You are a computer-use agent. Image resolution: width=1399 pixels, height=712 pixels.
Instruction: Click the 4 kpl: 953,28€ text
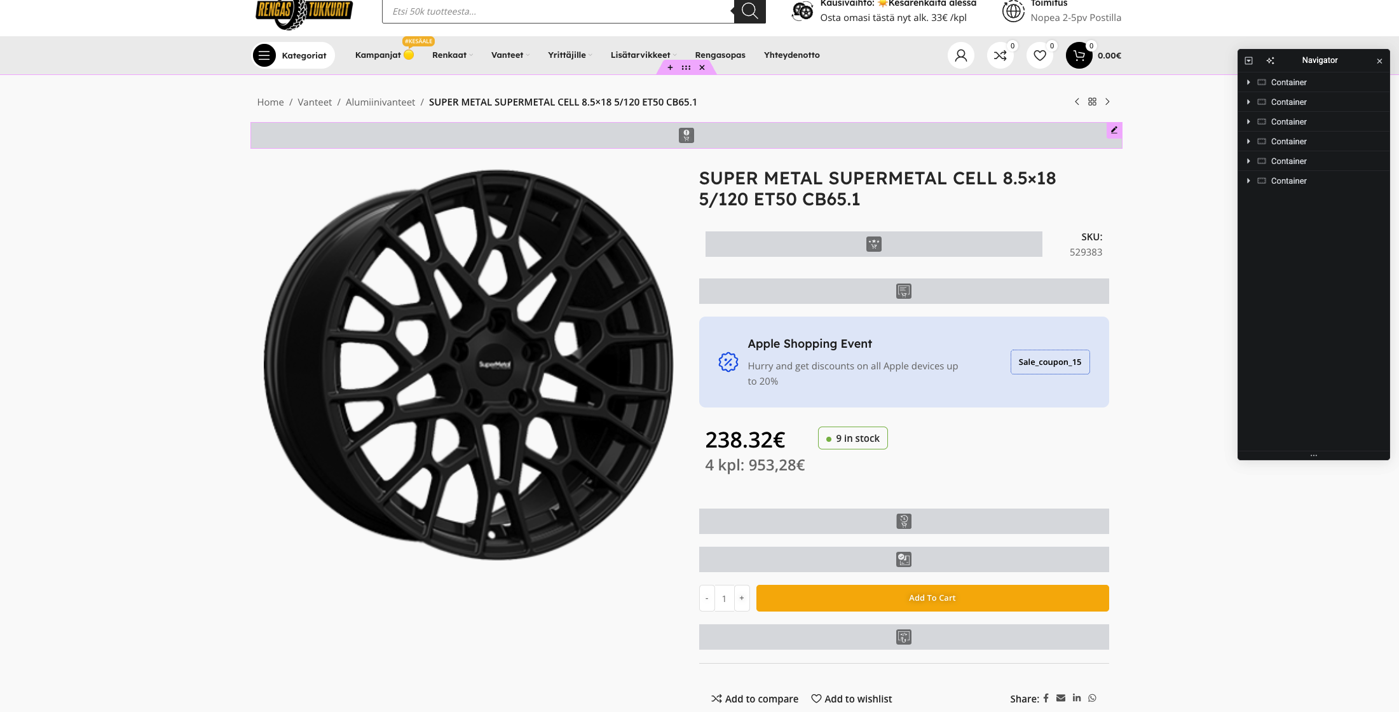[755, 465]
